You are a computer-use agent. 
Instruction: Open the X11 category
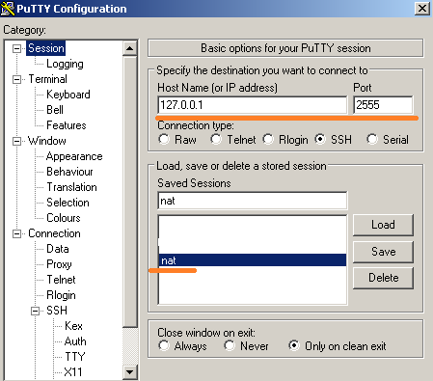[73, 372]
